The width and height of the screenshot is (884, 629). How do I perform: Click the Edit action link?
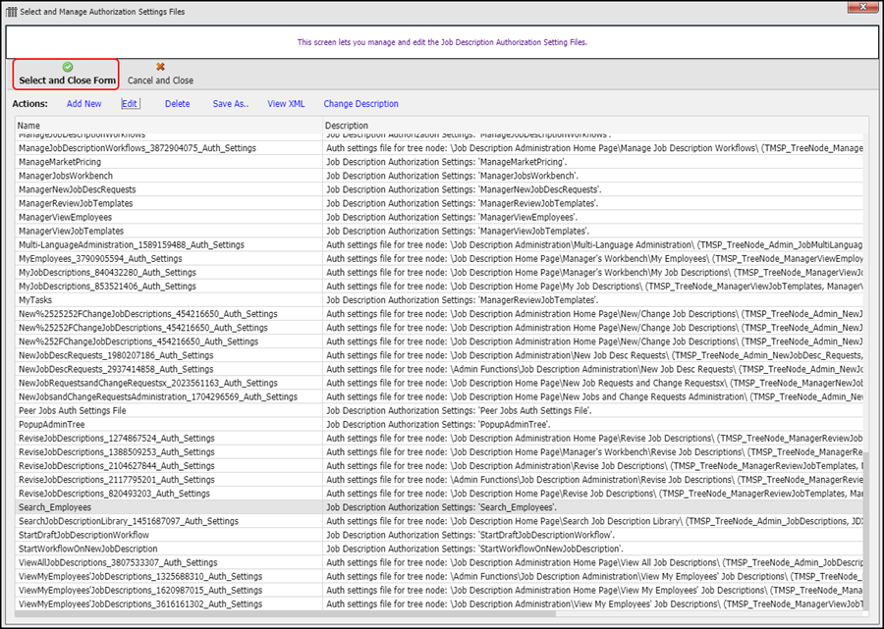(x=130, y=104)
